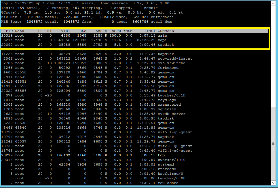The image size is (279, 188).
Task: Select the forkexecd process entry
Action: coord(168,68)
